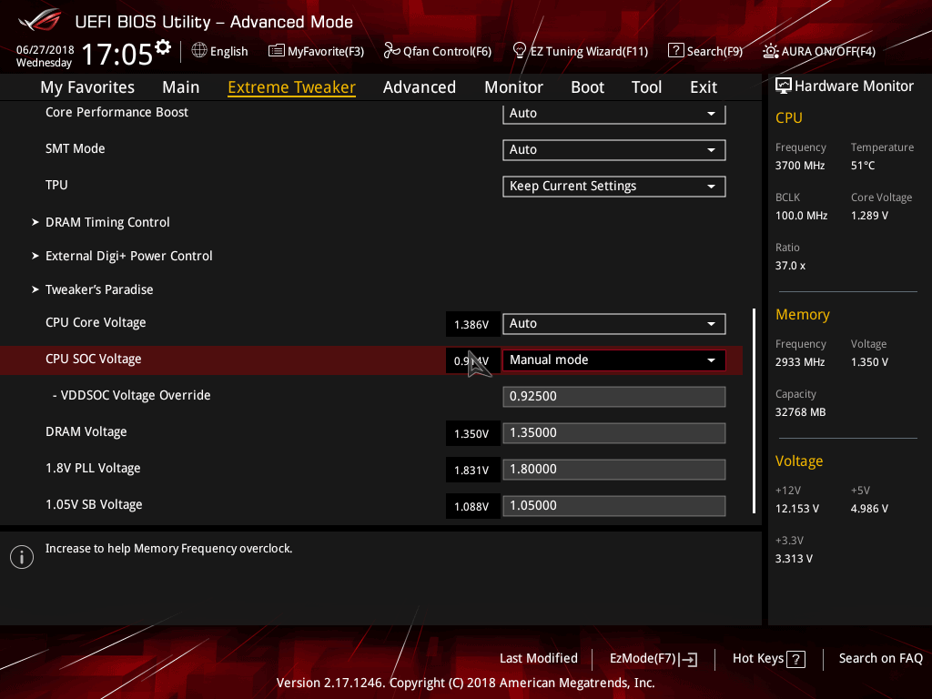The width and height of the screenshot is (932, 699).
Task: Open time settings gear icon
Action: [x=162, y=47]
